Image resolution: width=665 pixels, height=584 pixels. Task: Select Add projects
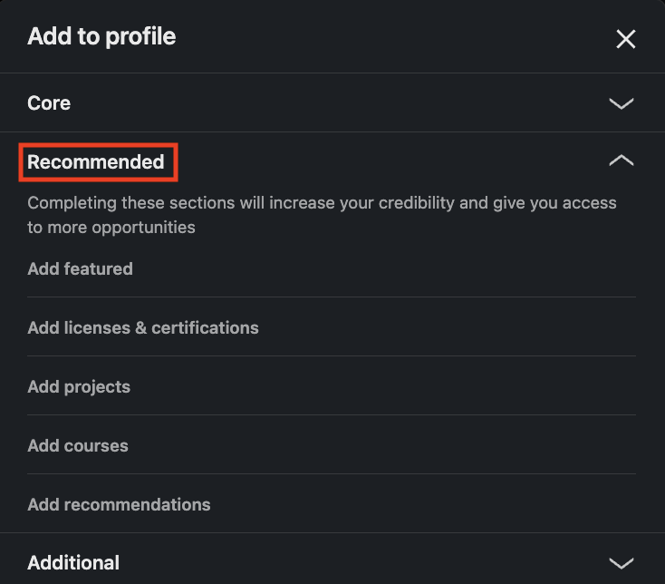pyautogui.click(x=332, y=386)
